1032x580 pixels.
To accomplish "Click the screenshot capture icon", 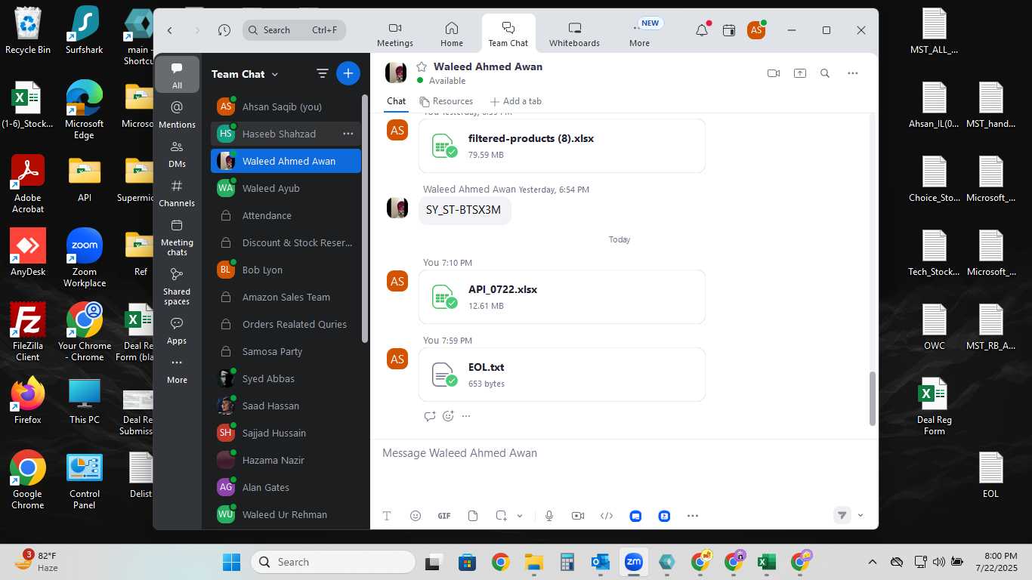I will click(x=501, y=516).
